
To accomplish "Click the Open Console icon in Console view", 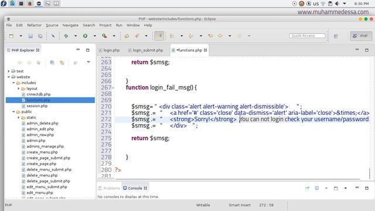I will pos(336,188).
